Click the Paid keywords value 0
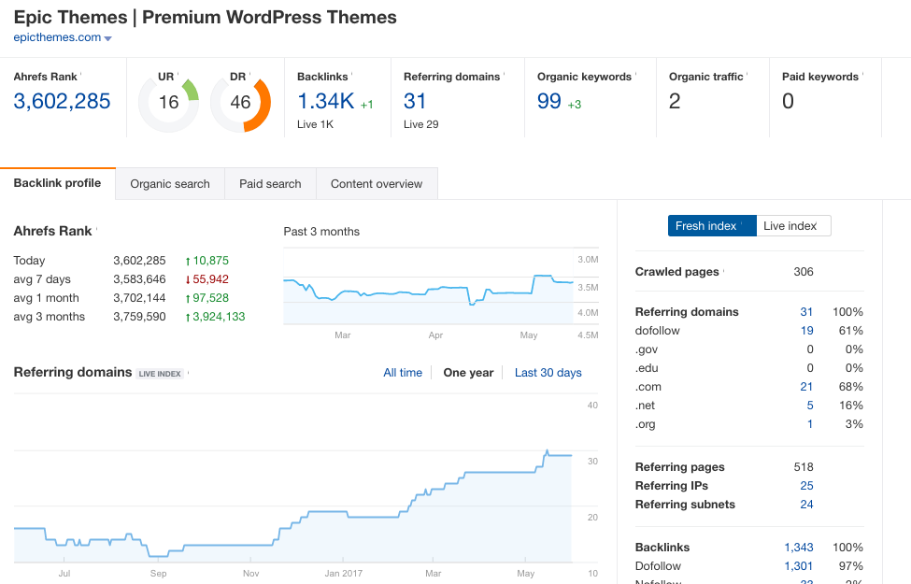The height and width of the screenshot is (584, 911). coord(788,101)
